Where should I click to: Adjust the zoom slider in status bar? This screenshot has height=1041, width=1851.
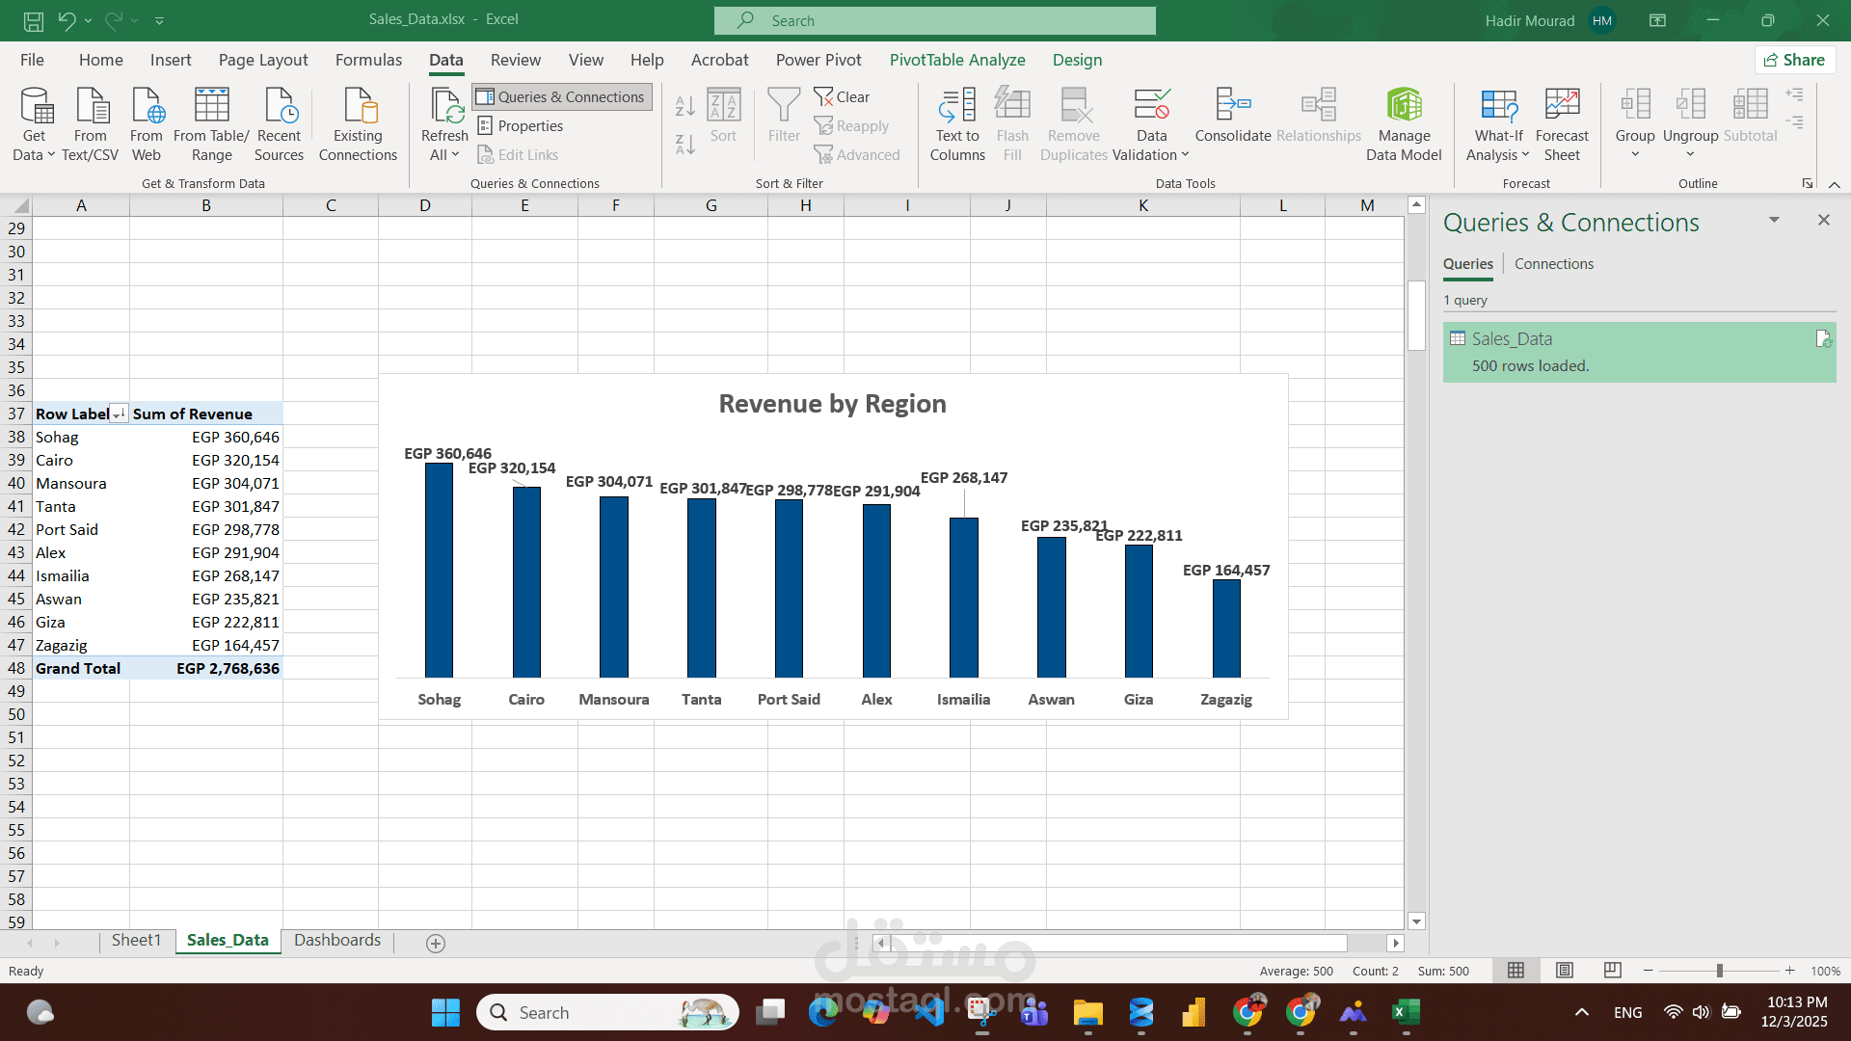[1719, 971]
